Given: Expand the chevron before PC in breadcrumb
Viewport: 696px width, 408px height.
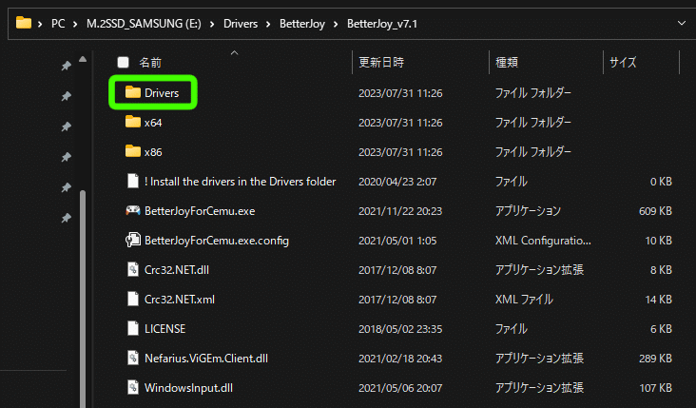Looking at the screenshot, I should (x=40, y=24).
